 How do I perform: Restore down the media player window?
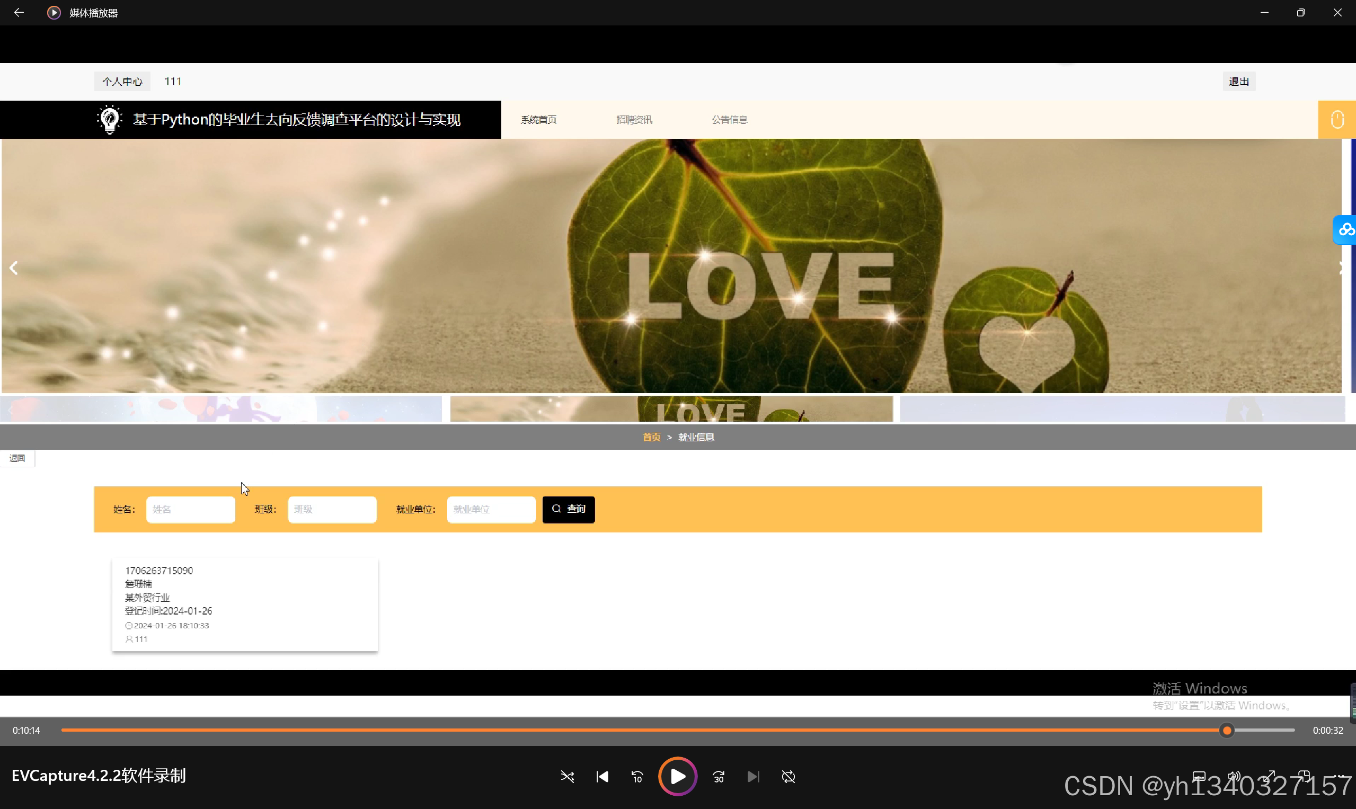pos(1301,13)
